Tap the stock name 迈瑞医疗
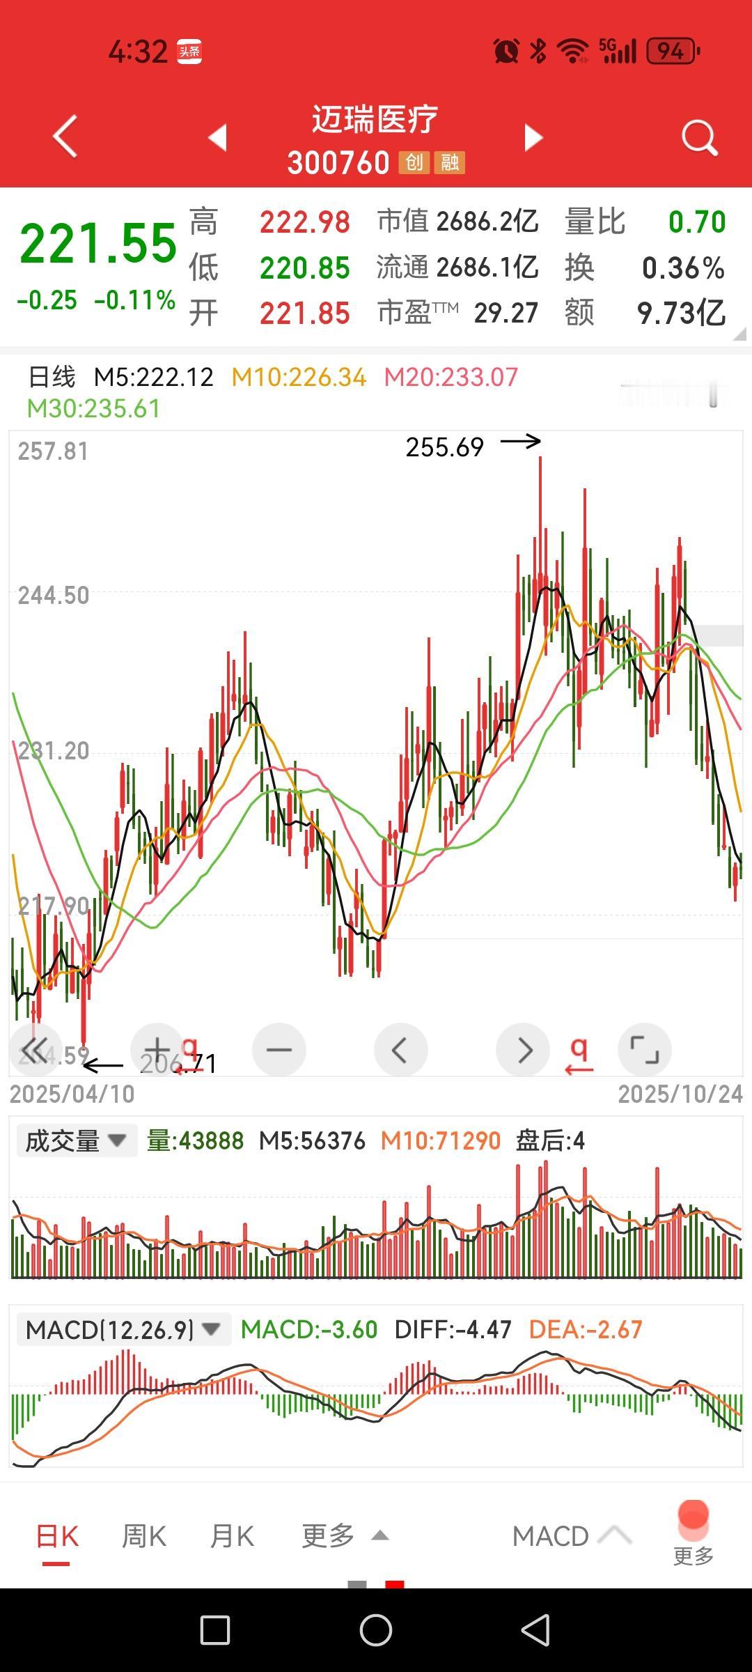Viewport: 752px width, 1672px height. (375, 120)
